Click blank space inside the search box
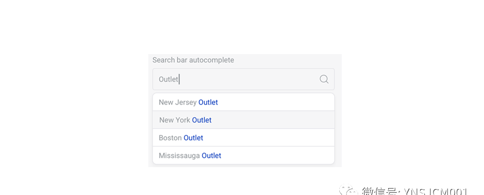Viewport: 484px width, 195px height. [x=250, y=79]
